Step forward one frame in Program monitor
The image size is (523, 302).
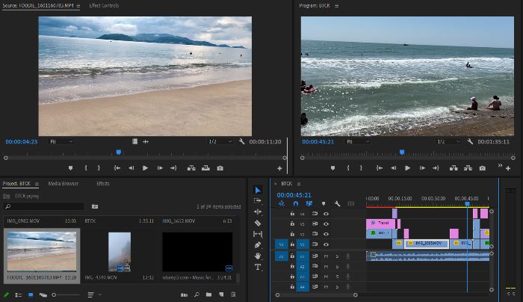[x=422, y=168]
